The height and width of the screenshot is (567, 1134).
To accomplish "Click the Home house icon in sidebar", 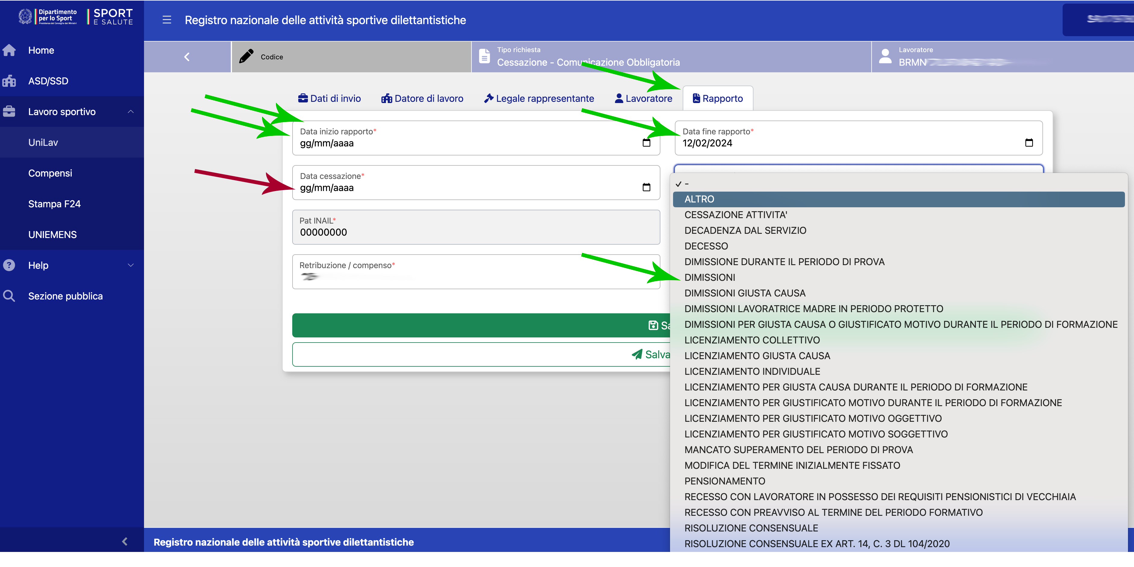I will pyautogui.click(x=9, y=50).
